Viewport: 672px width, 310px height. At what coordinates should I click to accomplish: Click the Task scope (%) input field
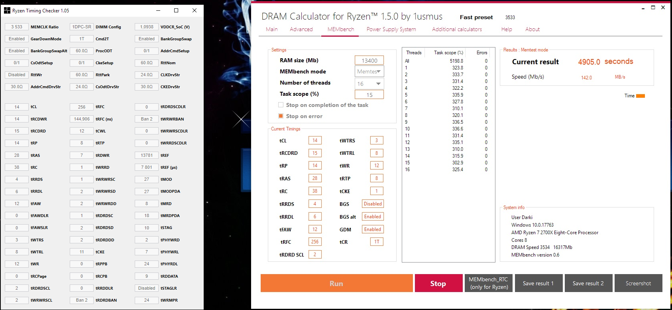[x=369, y=95]
